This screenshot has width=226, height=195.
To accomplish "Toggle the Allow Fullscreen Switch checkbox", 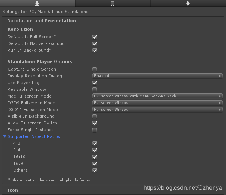I will [94, 123].
